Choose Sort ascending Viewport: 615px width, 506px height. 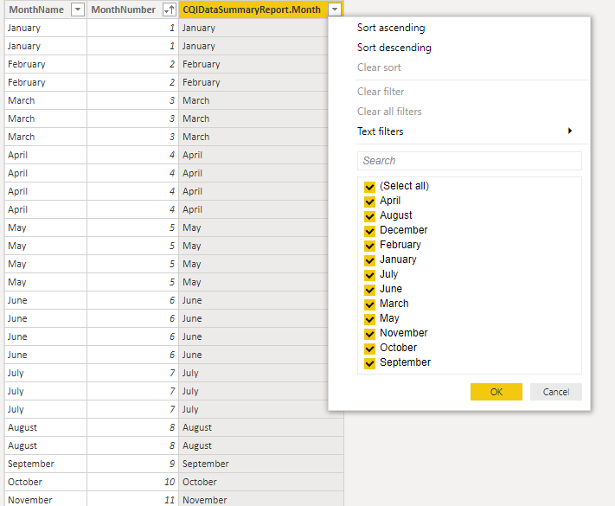coord(391,28)
